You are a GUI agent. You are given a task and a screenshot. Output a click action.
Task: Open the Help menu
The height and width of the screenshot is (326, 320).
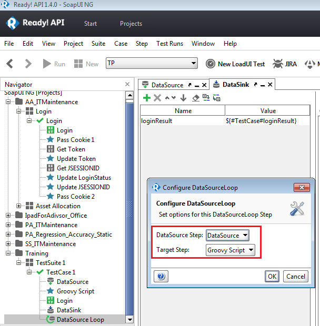[230, 44]
